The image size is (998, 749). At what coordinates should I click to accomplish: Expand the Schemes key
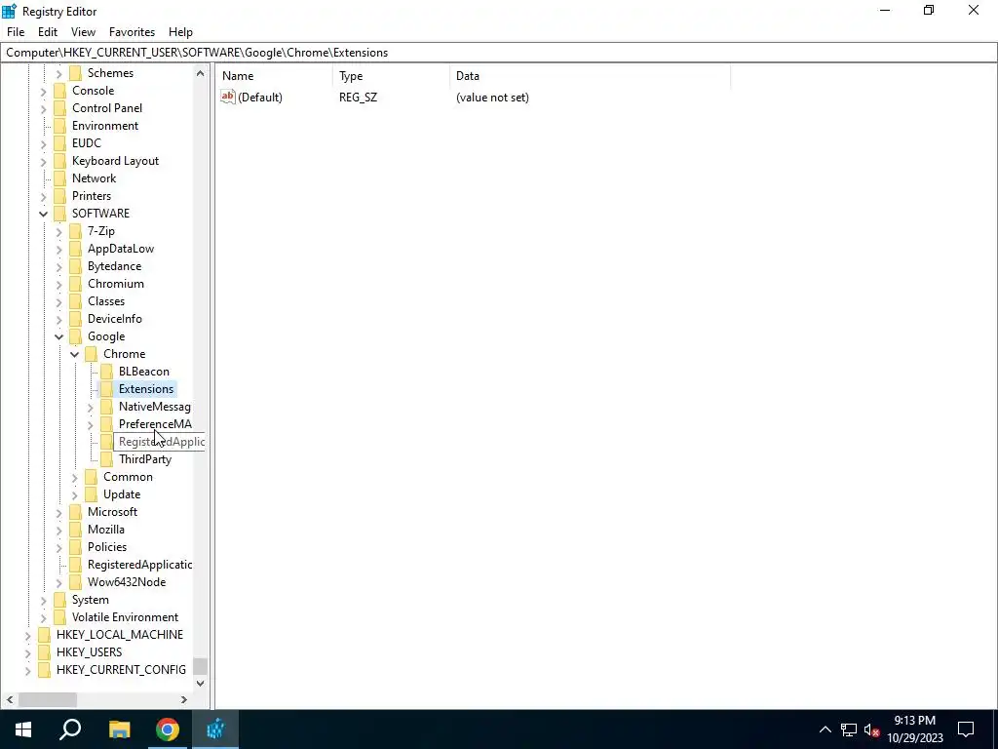59,74
